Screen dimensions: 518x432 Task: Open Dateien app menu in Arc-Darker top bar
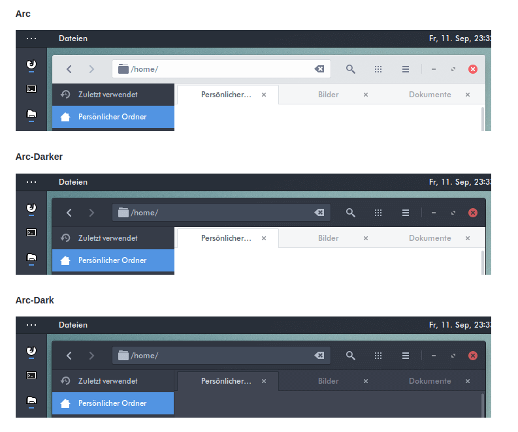click(73, 182)
